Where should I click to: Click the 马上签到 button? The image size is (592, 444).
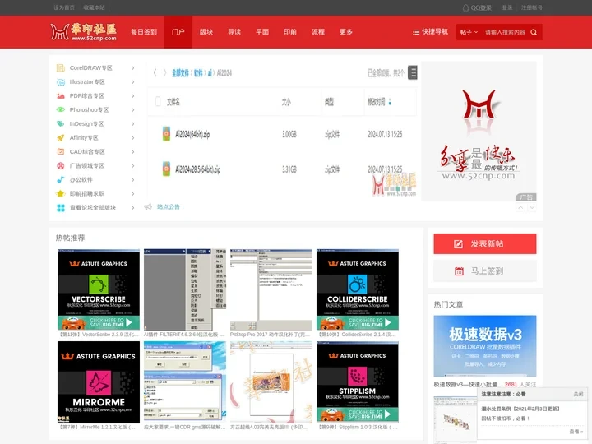click(485, 271)
